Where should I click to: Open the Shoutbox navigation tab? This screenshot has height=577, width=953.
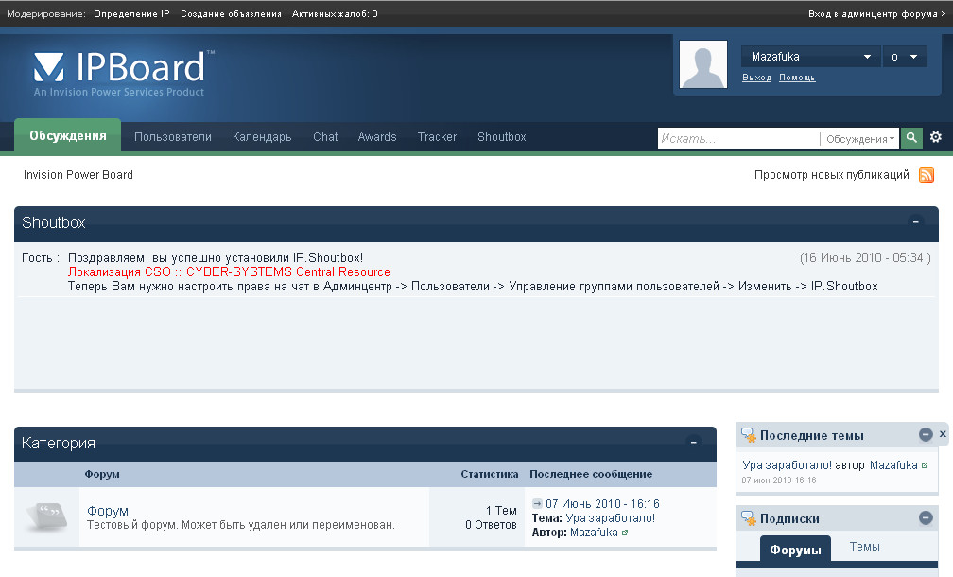click(501, 137)
